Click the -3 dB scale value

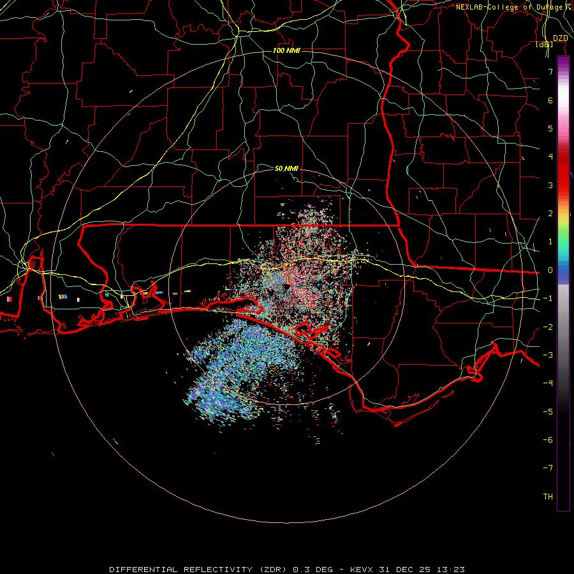(x=548, y=355)
